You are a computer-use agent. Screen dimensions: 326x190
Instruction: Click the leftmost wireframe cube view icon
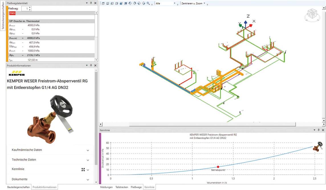[x=103, y=3]
